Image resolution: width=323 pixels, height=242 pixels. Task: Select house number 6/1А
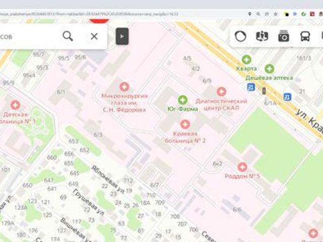tap(271, 103)
